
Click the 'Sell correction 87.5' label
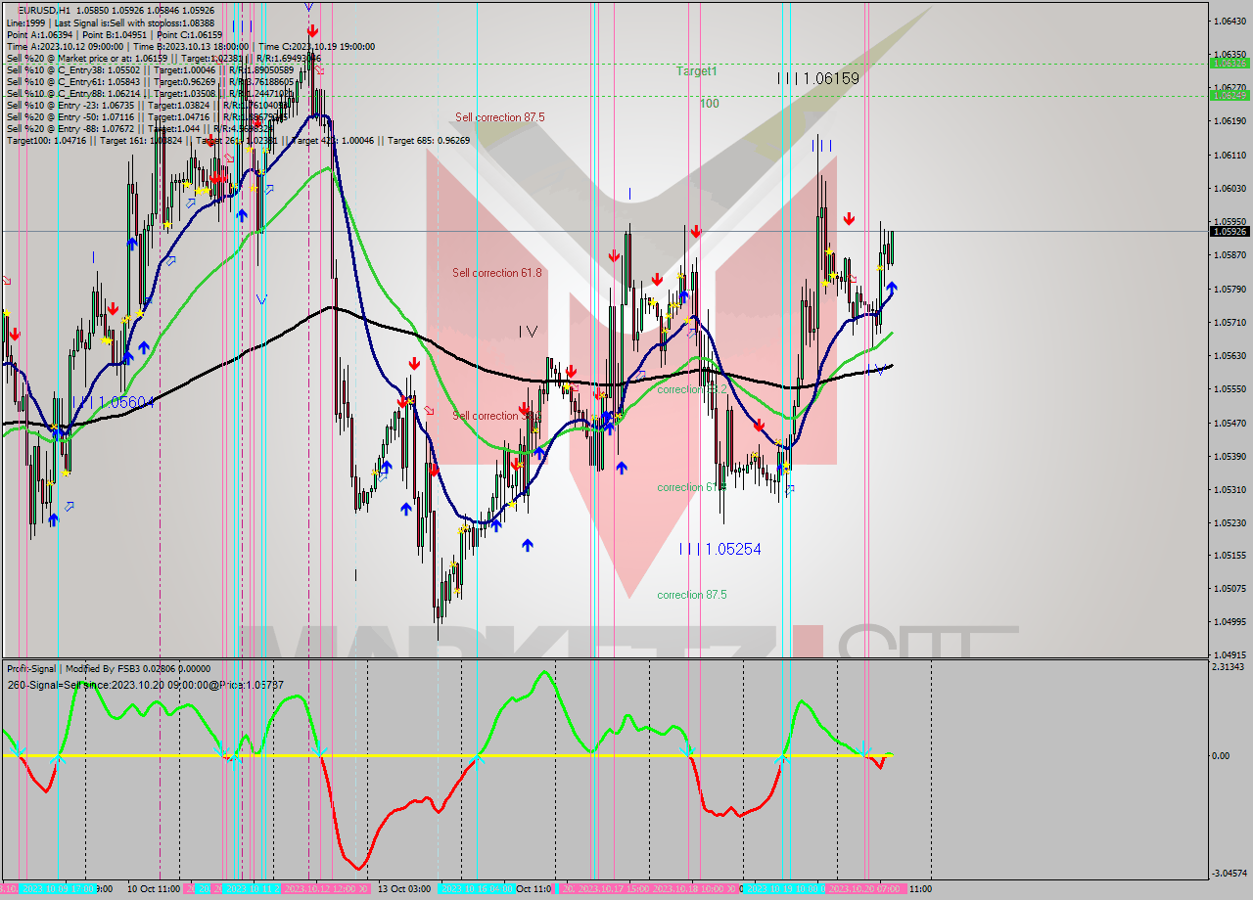[x=499, y=117]
